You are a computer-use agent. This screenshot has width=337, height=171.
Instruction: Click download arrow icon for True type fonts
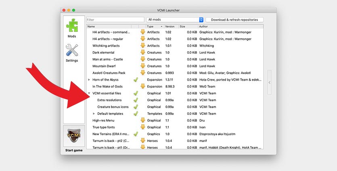[142, 127]
